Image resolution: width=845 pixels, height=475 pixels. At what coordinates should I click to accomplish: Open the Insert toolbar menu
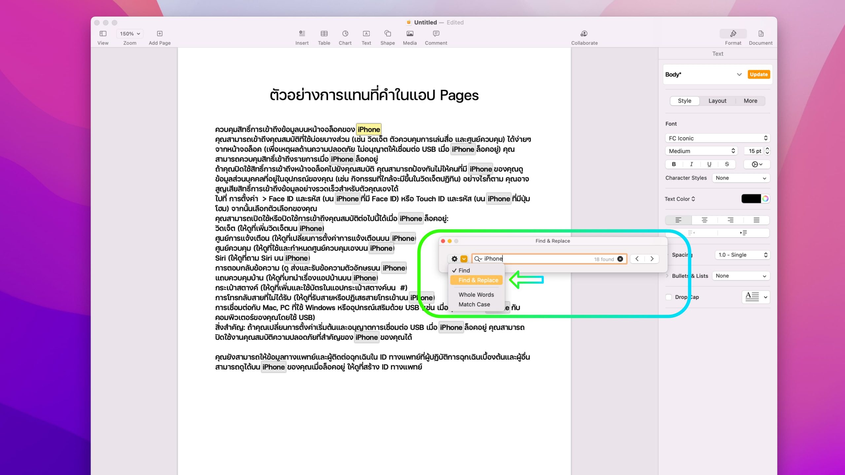302,34
